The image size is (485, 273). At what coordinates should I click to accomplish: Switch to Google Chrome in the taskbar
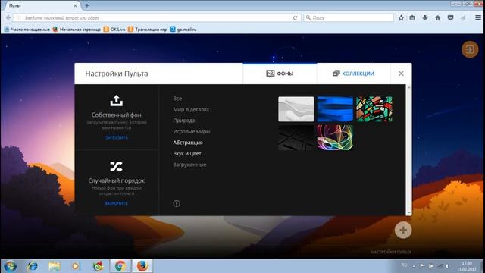tap(120, 266)
